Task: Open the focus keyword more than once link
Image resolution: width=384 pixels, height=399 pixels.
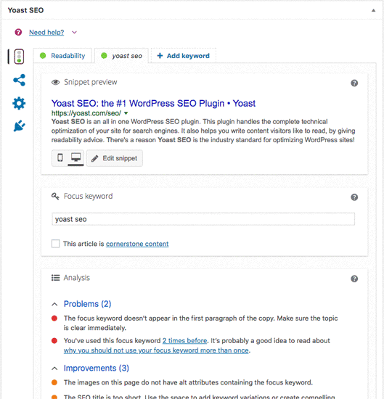Action: pos(156,350)
